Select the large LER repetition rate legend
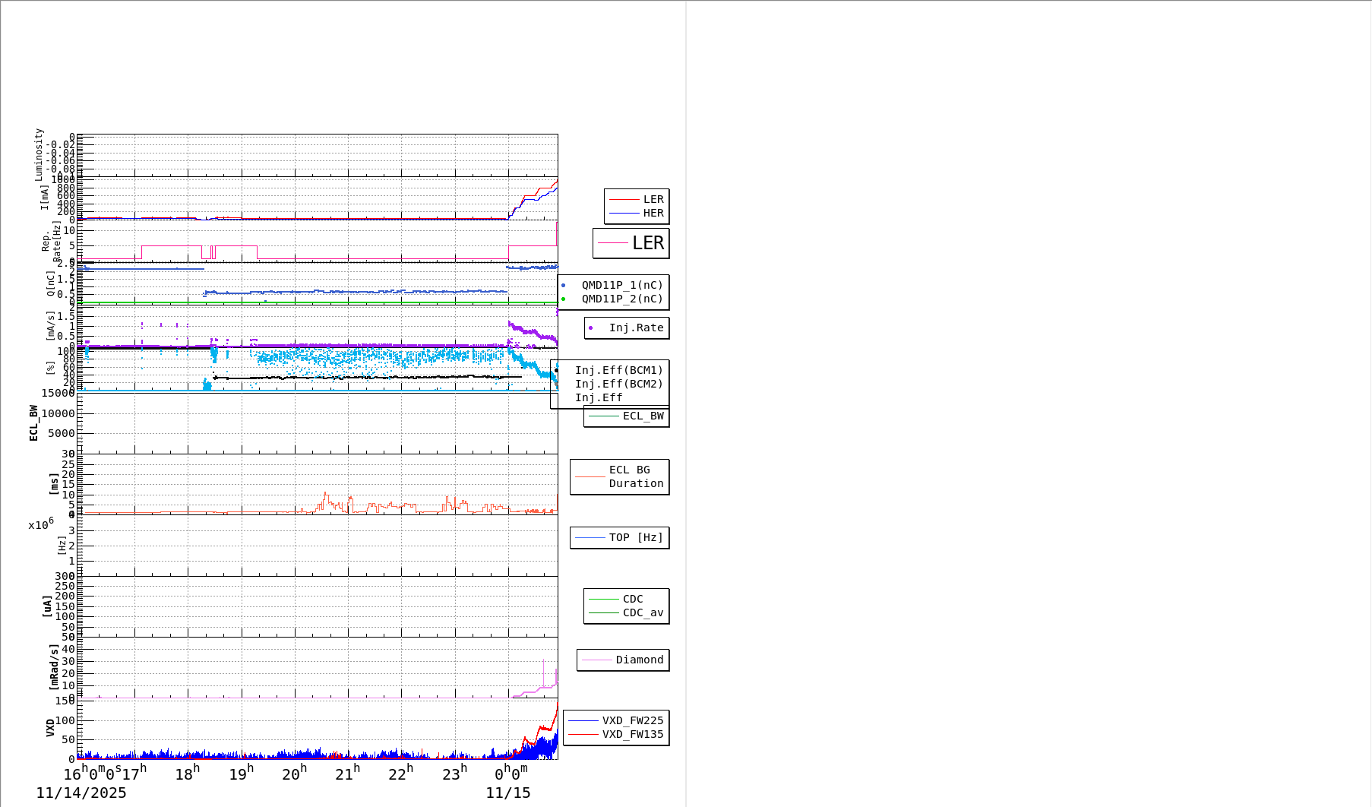The image size is (1372, 807). point(631,243)
